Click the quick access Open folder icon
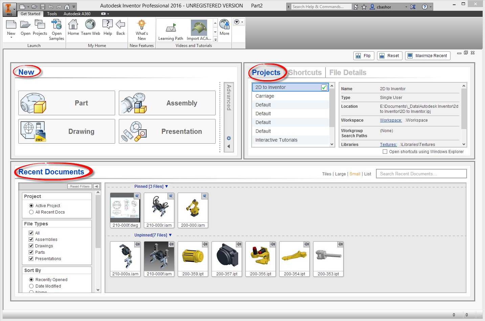The height and width of the screenshot is (321, 485). click(x=35, y=7)
